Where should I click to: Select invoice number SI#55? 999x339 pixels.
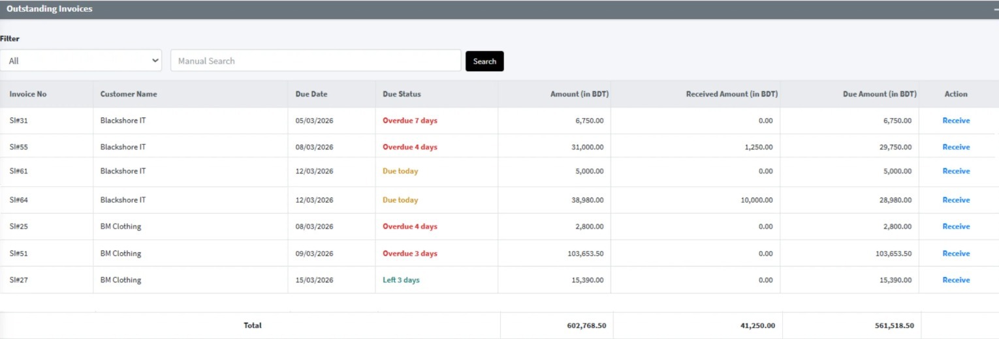[18, 147]
